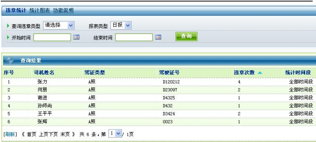Click A照 in 何朋's row
The height and width of the screenshot is (142, 316).
point(92,90)
